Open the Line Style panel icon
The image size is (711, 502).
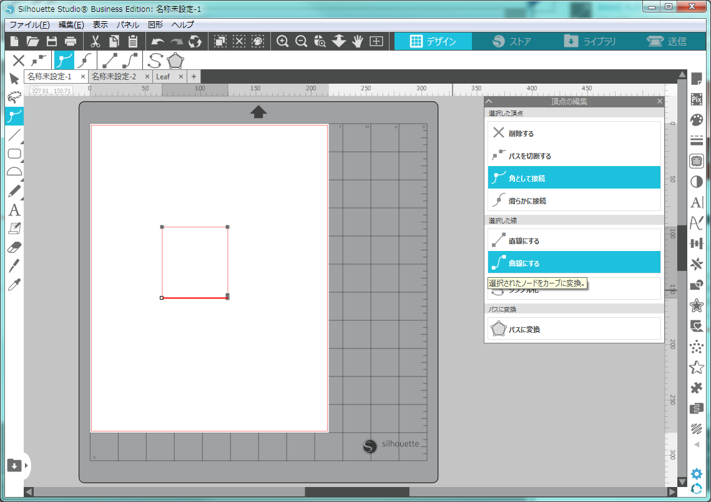pos(697,140)
